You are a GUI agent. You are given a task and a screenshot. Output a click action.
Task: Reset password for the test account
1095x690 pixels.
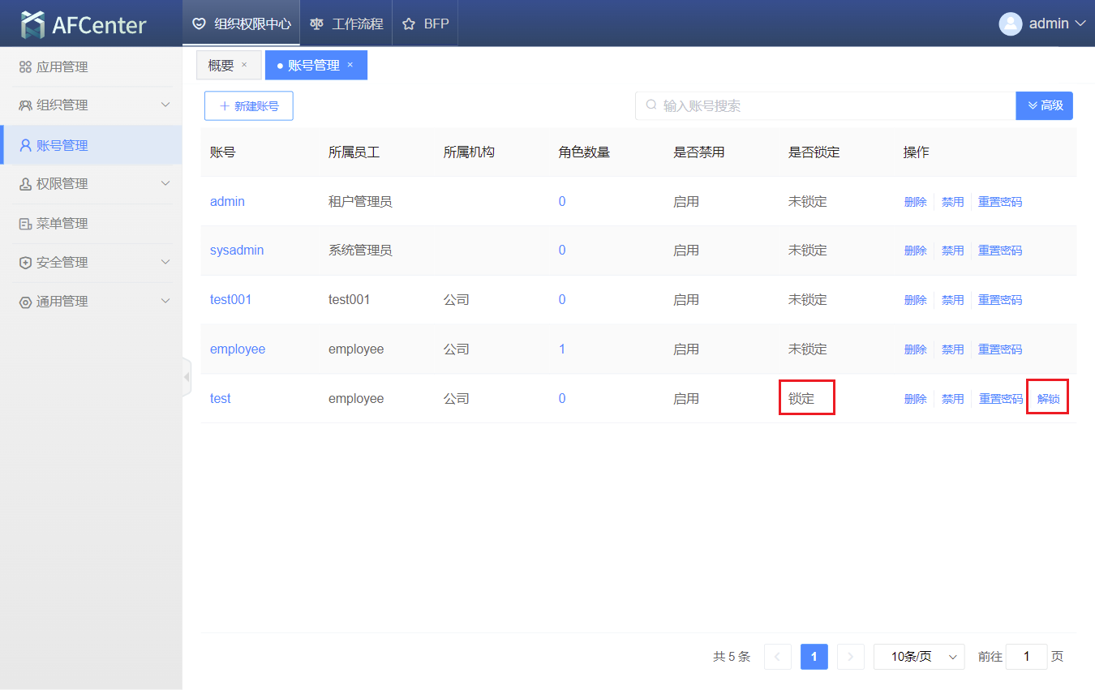pos(1000,399)
